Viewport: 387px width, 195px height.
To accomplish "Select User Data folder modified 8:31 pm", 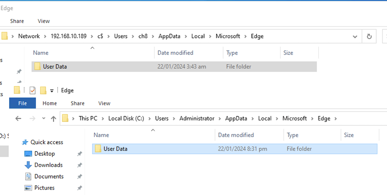I will click(115, 149).
